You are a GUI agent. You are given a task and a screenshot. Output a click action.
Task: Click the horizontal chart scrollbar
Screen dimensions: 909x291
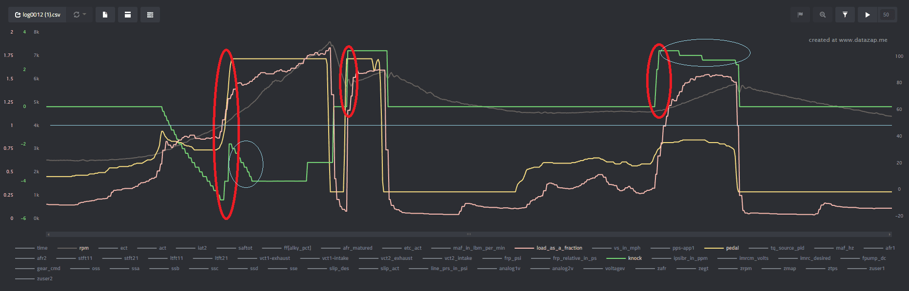click(469, 234)
